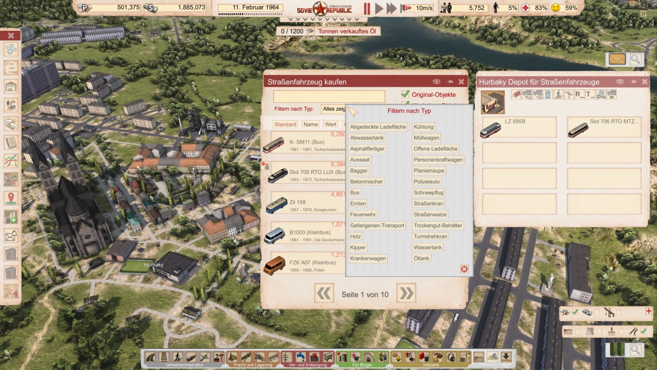Image resolution: width=657 pixels, height=370 pixels.
Task: Go to next page of vehicles
Action: 406,294
